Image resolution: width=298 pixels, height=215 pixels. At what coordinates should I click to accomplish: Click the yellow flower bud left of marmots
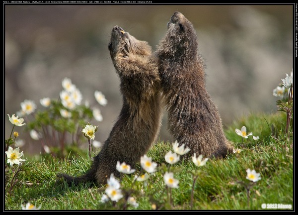[89, 131]
